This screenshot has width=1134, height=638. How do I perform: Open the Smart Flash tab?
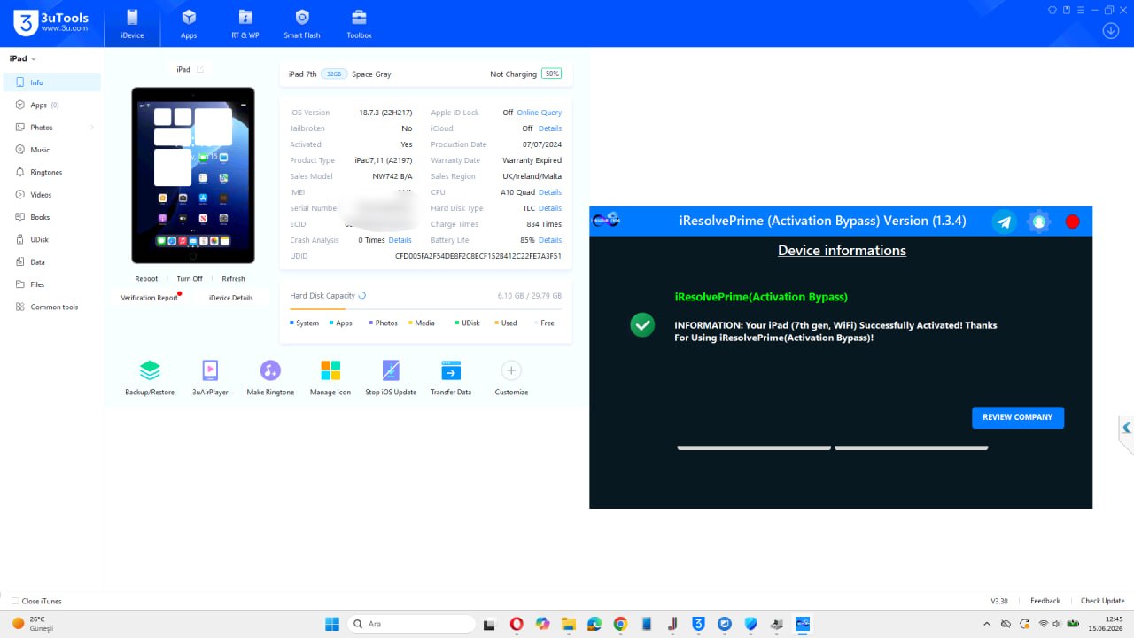click(302, 24)
